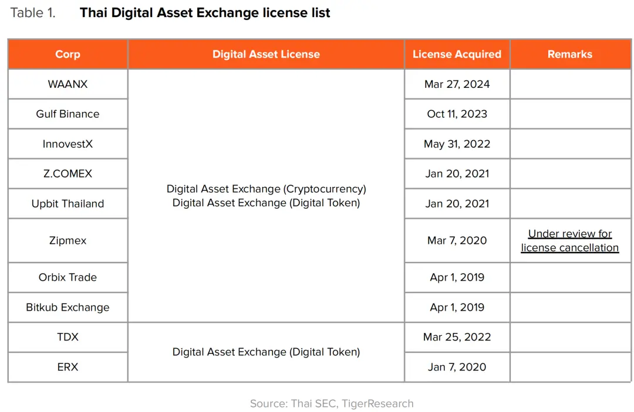Image resolution: width=634 pixels, height=412 pixels.
Task: Click the Gulf Binance cell
Action: pyautogui.click(x=68, y=114)
